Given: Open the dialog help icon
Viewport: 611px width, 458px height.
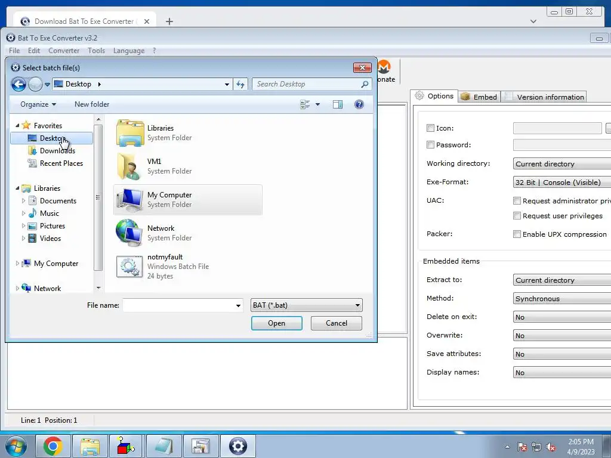Looking at the screenshot, I should pyautogui.click(x=359, y=104).
